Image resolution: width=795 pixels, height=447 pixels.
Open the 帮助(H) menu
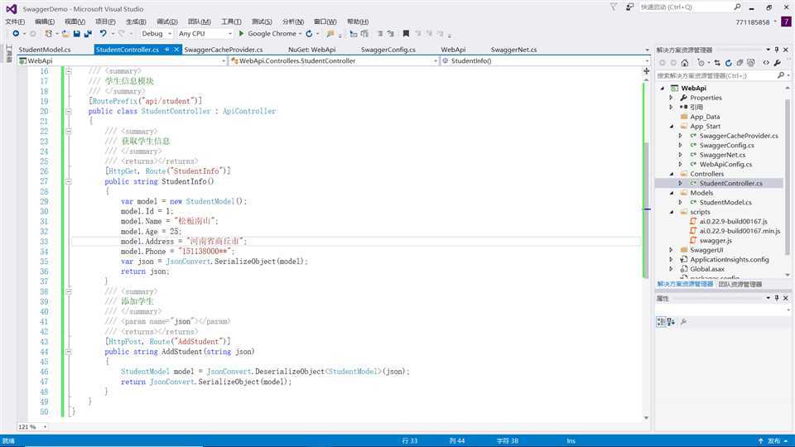click(358, 22)
